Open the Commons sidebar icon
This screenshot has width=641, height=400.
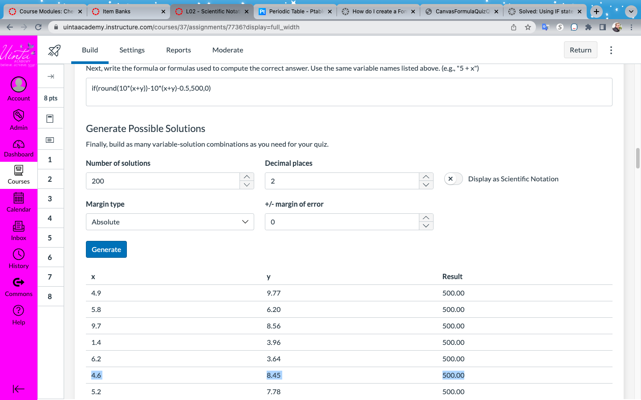pyautogui.click(x=19, y=283)
